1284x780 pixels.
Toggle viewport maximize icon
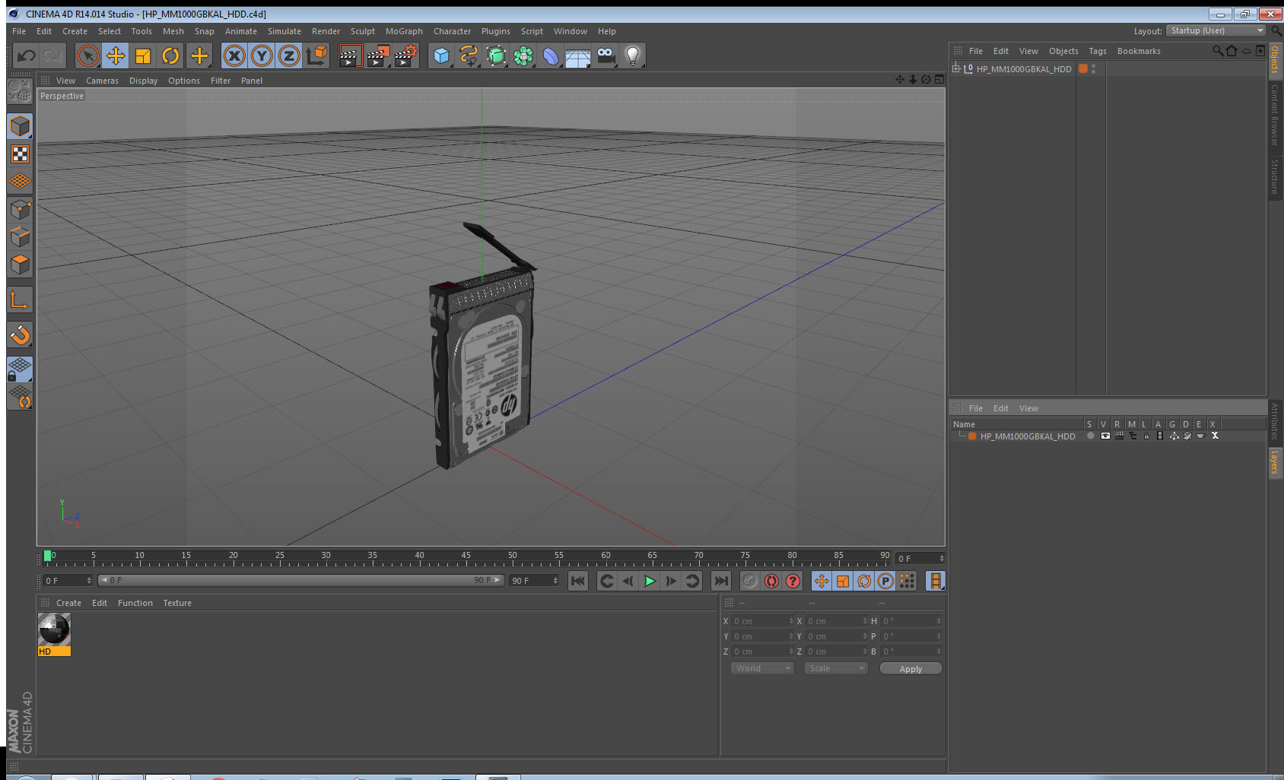pyautogui.click(x=939, y=80)
